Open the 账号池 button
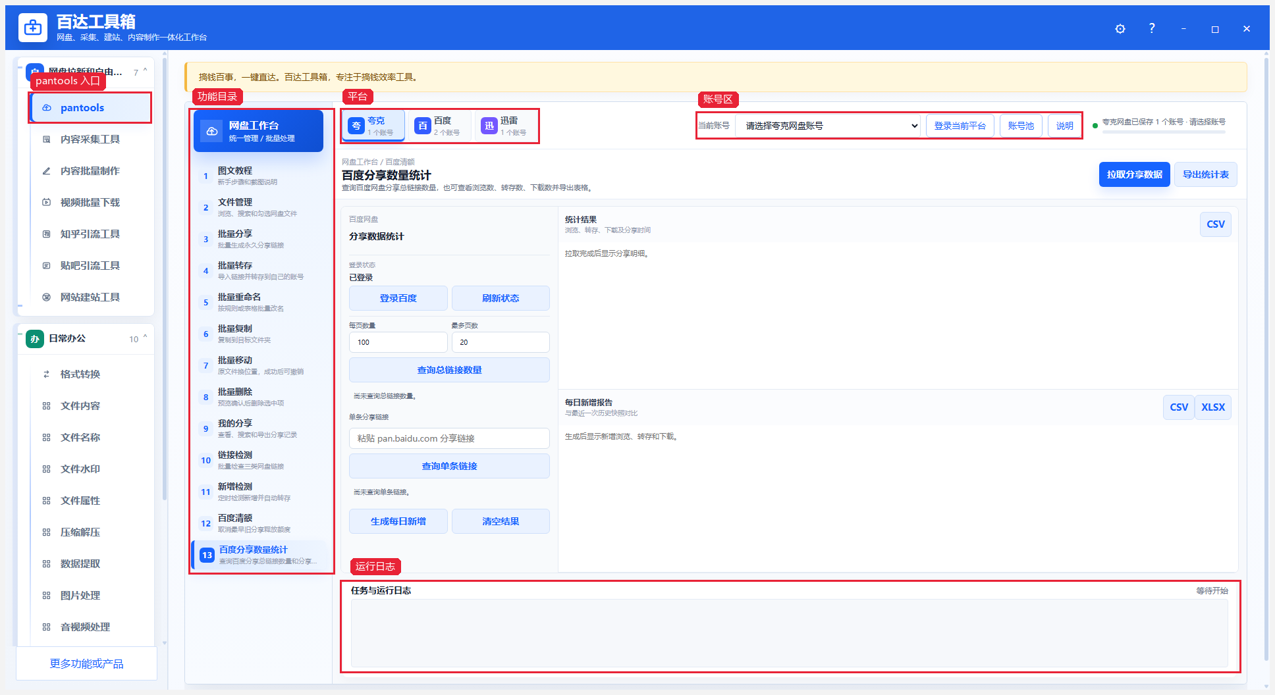1275x695 pixels. (x=1021, y=126)
